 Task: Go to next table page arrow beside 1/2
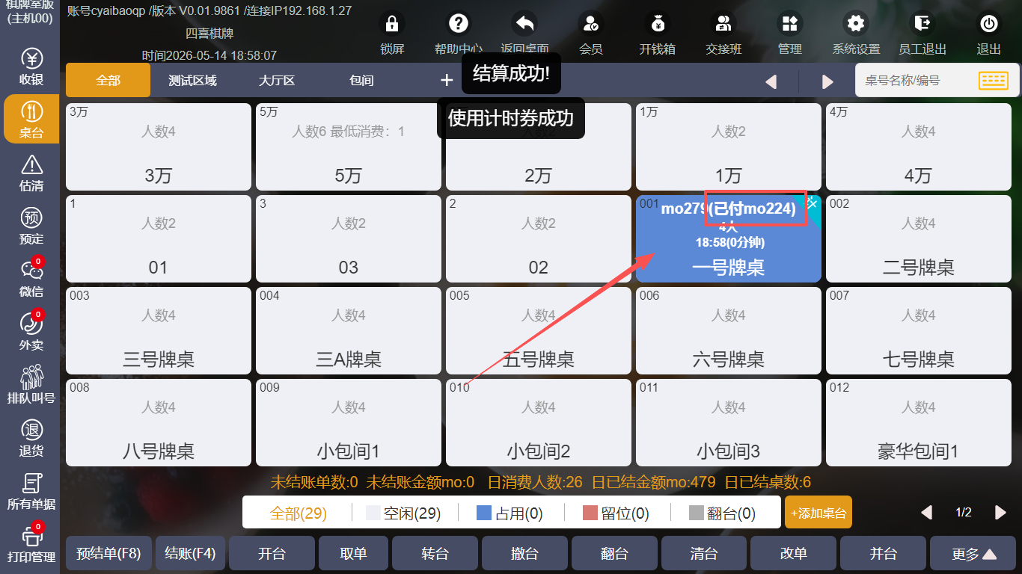(x=1000, y=512)
